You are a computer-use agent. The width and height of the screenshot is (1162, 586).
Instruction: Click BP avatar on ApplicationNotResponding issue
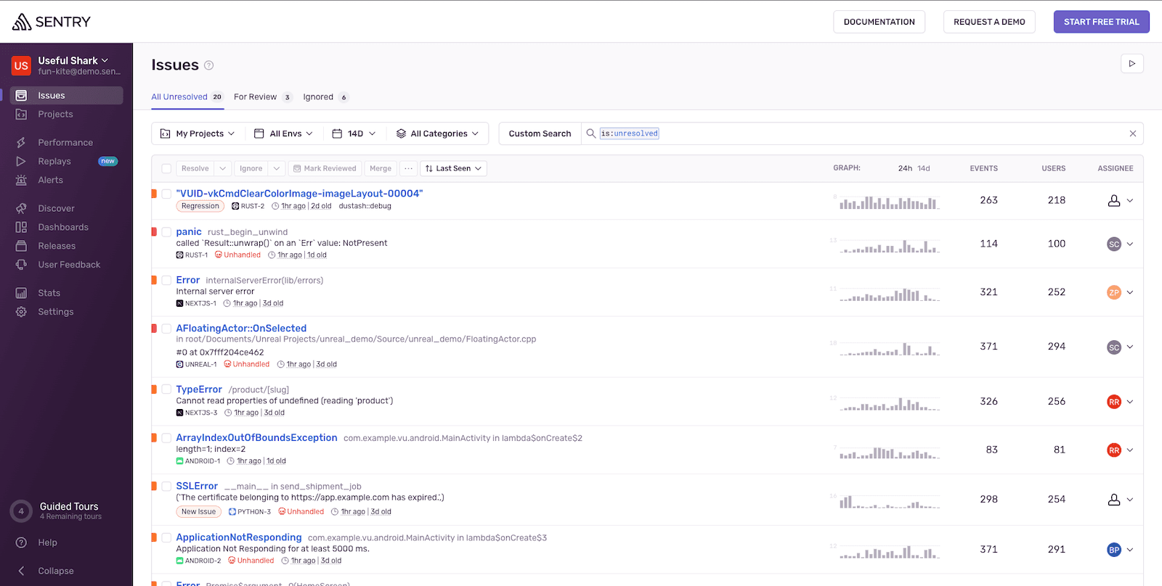(1114, 550)
